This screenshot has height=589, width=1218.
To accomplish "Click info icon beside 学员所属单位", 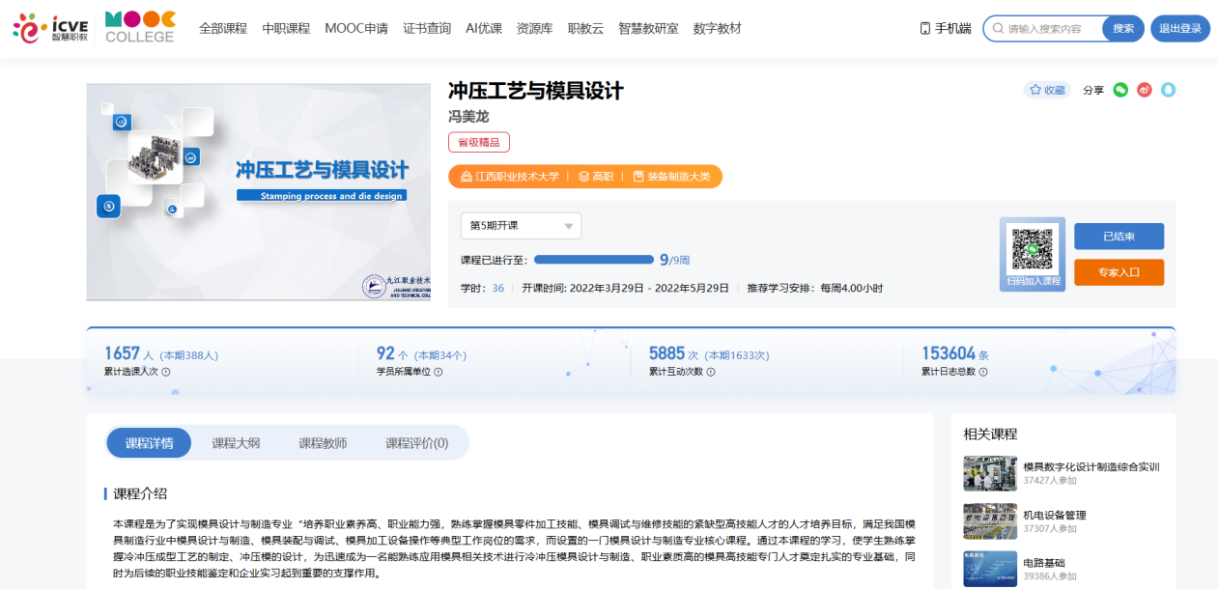I will tap(439, 372).
